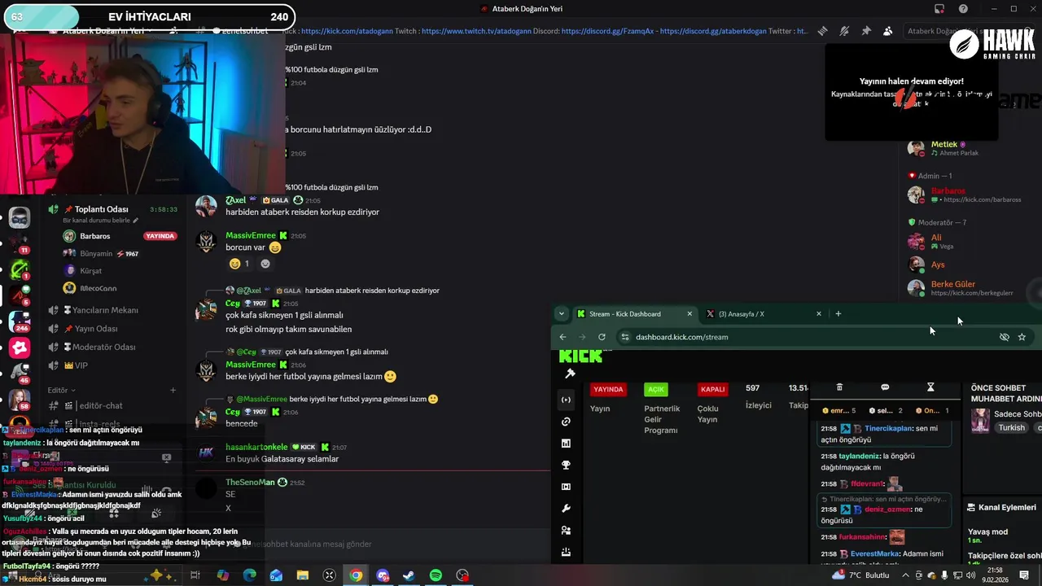
Task: Close the Stream - Kick Dashboard tab
Action: pyautogui.click(x=690, y=313)
